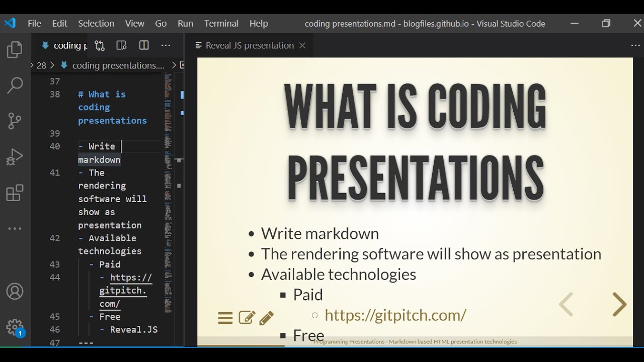Click 'Paid' sub-bullet in slide

[x=308, y=294]
